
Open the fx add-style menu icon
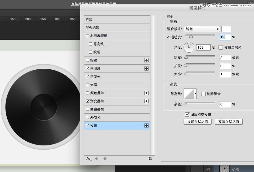(x=88, y=159)
